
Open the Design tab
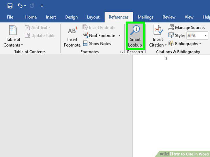coord(71,17)
